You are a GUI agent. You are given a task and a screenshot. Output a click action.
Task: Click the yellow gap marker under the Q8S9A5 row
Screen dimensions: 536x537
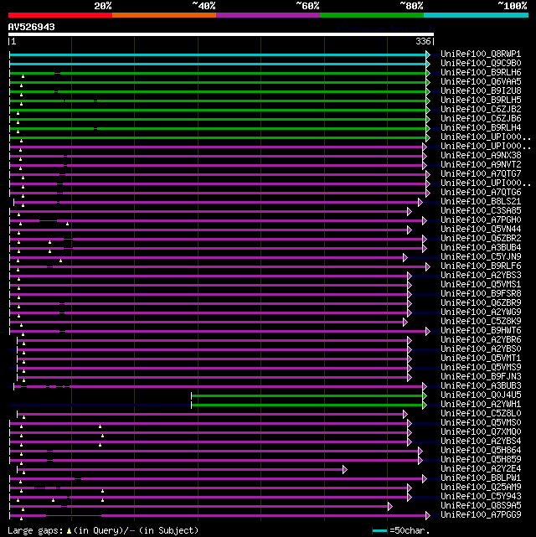click(23, 509)
